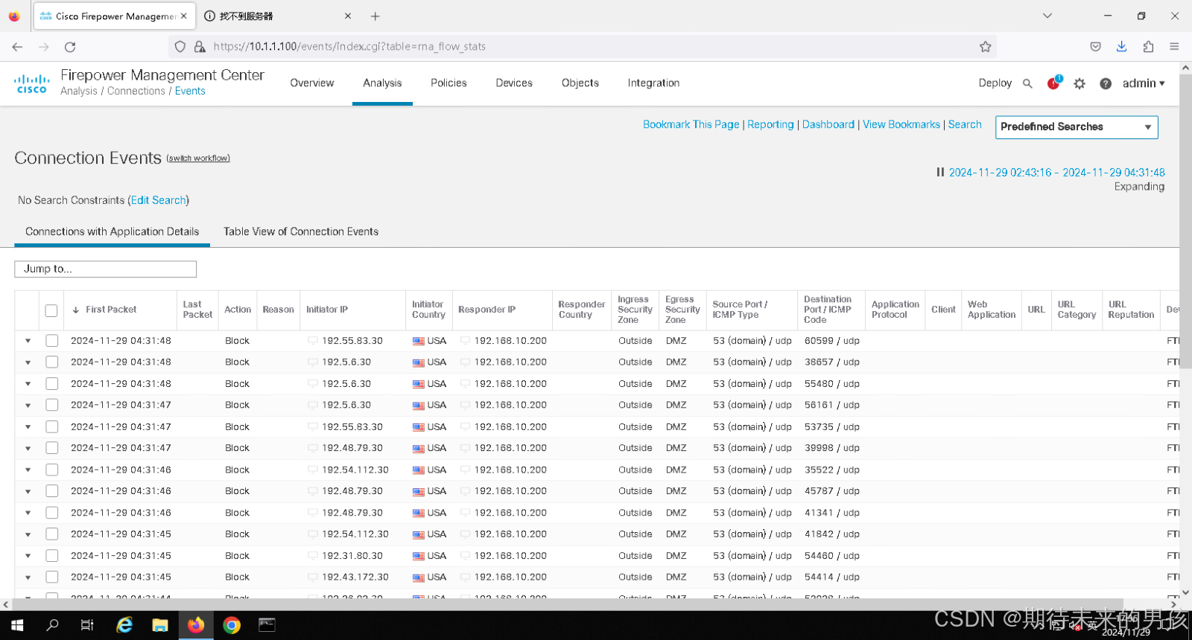Screen dimensions: 1192x640
Task: Open the search magnifier in header
Action: [x=1027, y=83]
